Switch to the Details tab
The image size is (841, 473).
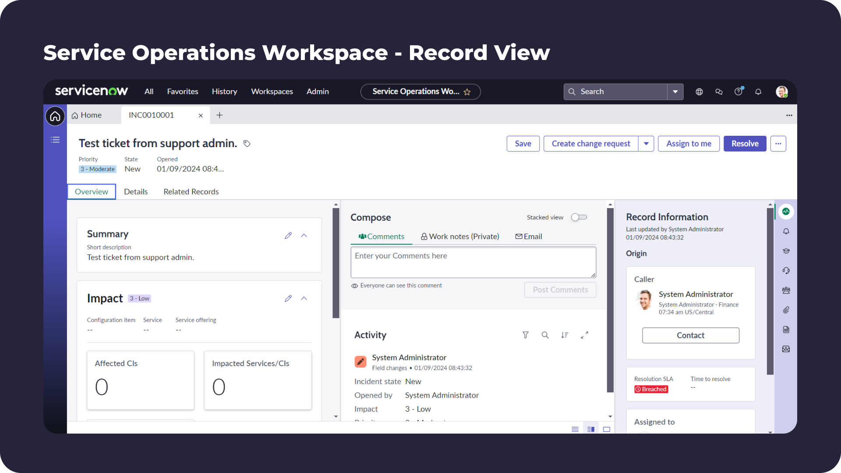click(135, 191)
